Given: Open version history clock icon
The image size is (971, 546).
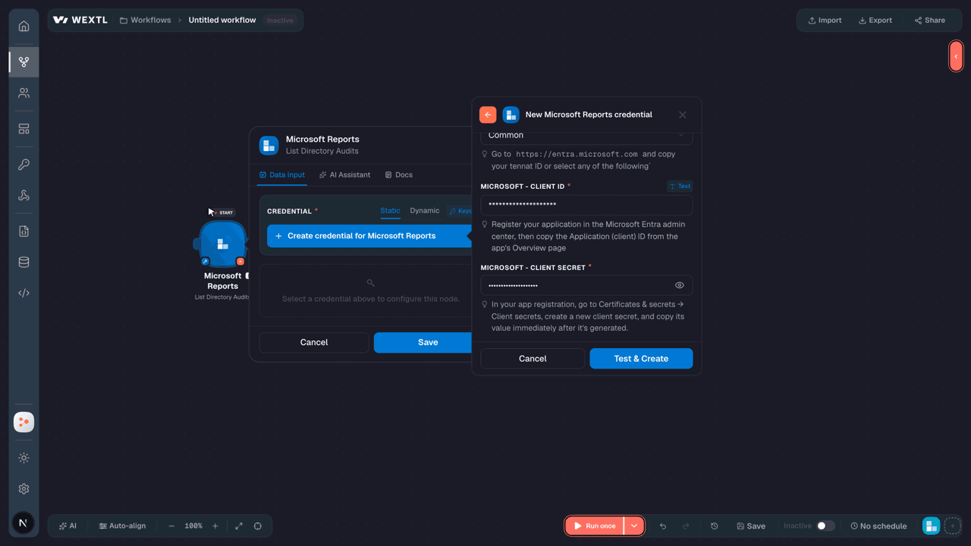Looking at the screenshot, I should 714,526.
